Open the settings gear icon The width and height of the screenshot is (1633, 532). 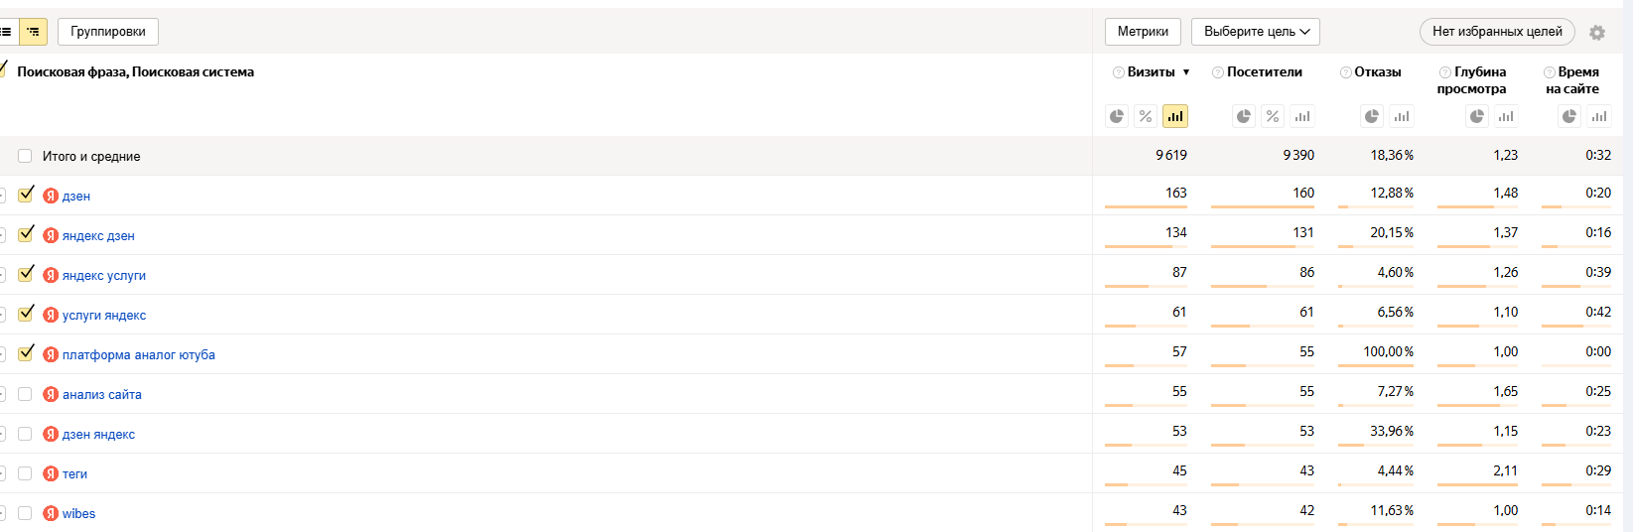(x=1597, y=33)
